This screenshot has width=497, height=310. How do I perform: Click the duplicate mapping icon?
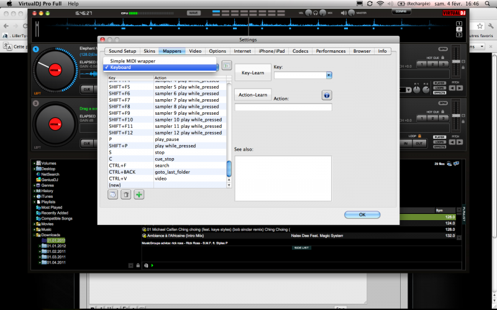112,195
